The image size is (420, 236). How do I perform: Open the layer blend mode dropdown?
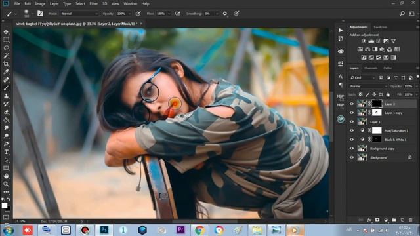click(x=368, y=86)
